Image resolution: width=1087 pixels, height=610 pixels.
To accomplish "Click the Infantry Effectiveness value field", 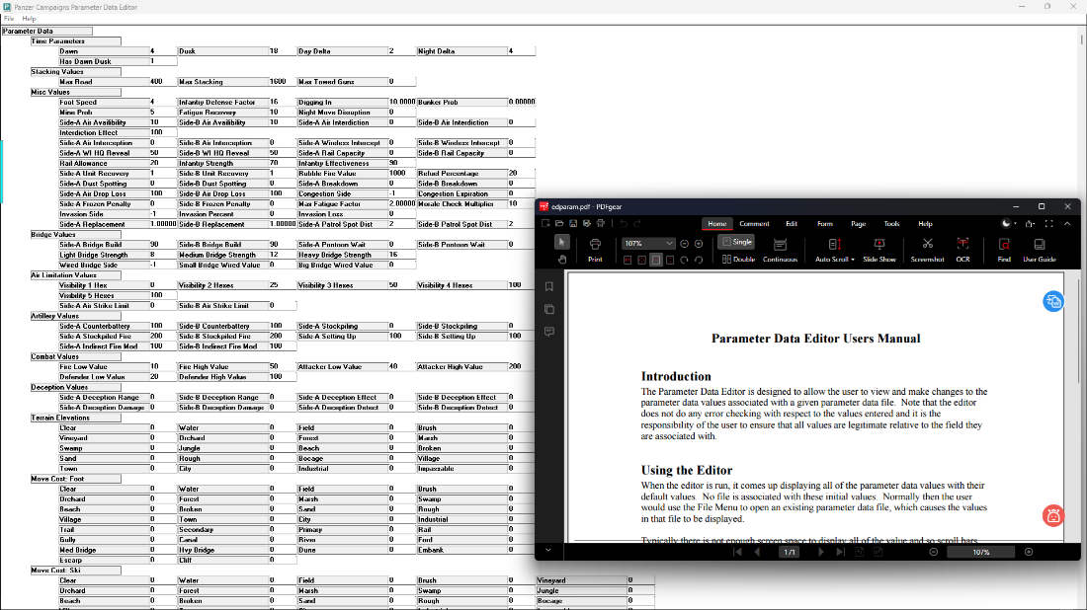I will coord(402,164).
